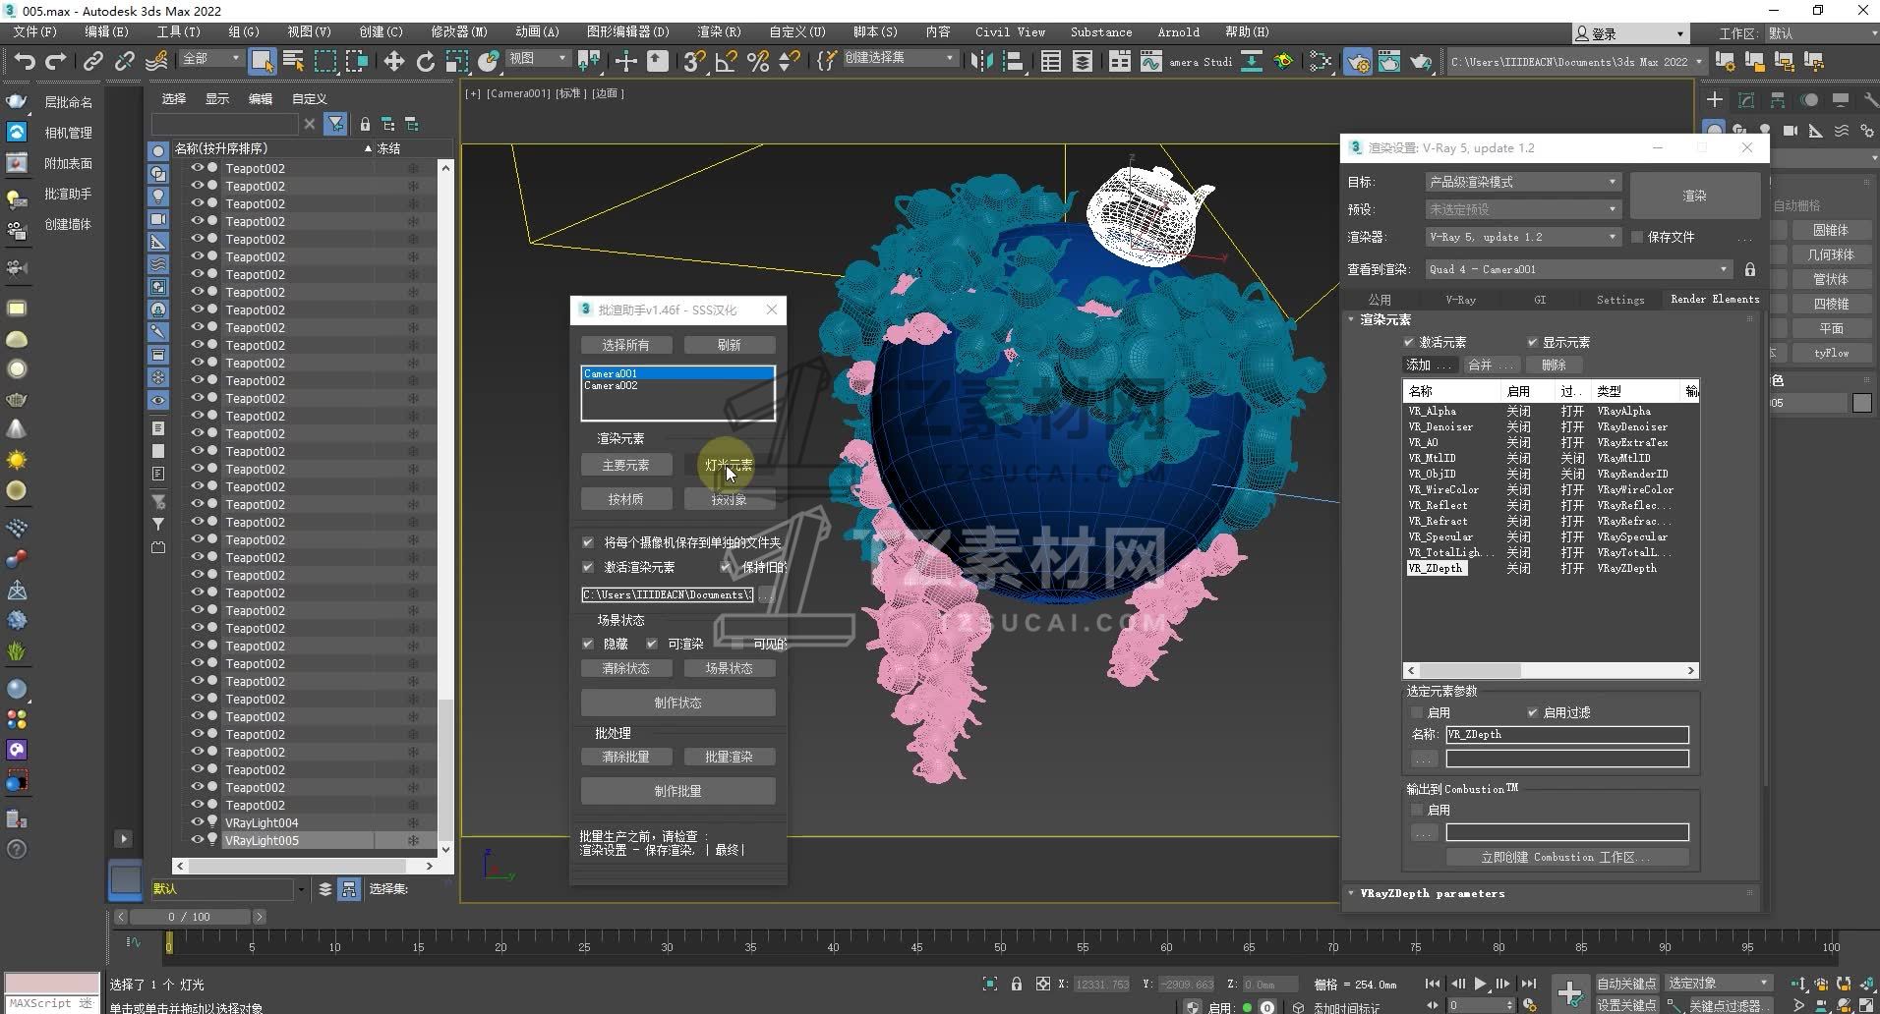Viewport: 1880px width, 1014px height.
Task: Open the 渲染(R) menu
Action: tap(719, 31)
